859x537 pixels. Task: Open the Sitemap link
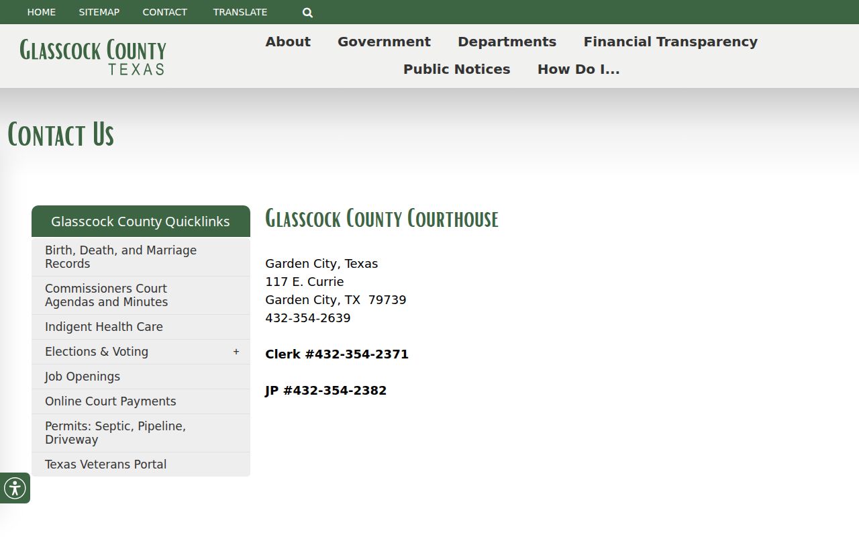tap(99, 12)
